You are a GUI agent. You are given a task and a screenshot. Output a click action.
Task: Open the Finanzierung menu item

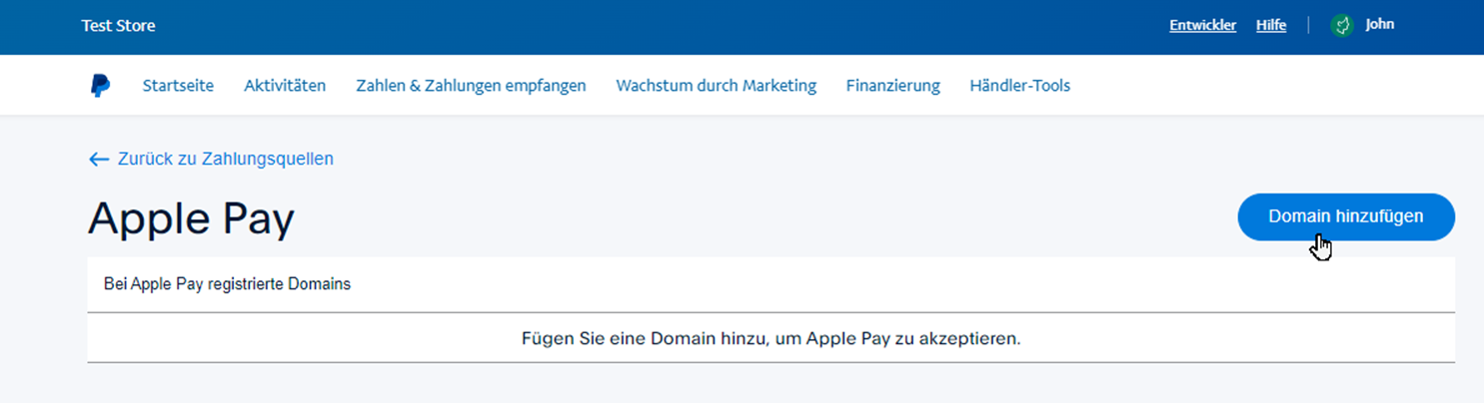[x=892, y=86]
